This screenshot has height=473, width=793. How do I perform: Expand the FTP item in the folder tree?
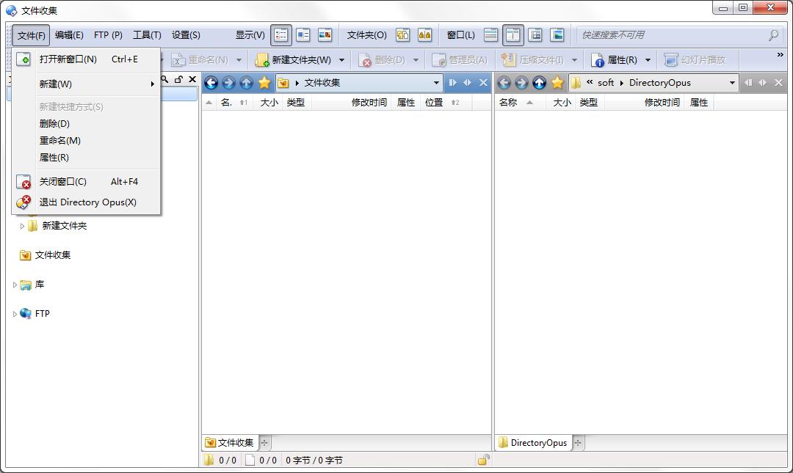pos(15,313)
